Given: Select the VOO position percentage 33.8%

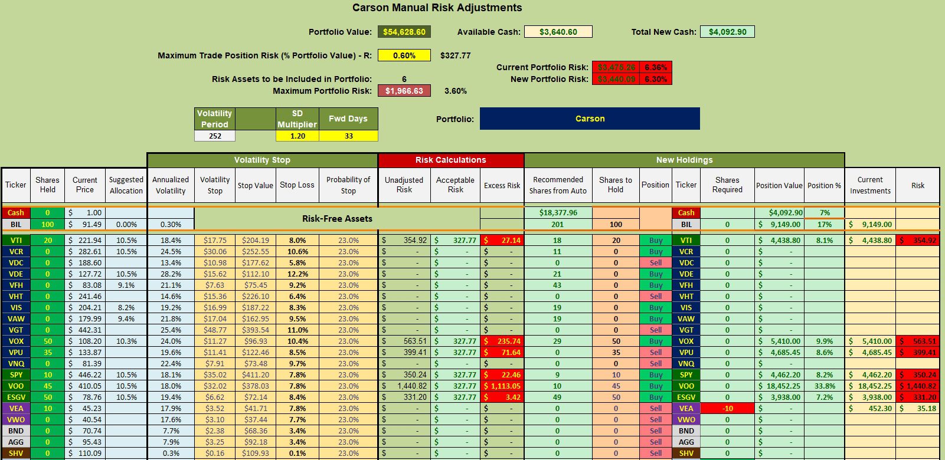Looking at the screenshot, I should 825,386.
